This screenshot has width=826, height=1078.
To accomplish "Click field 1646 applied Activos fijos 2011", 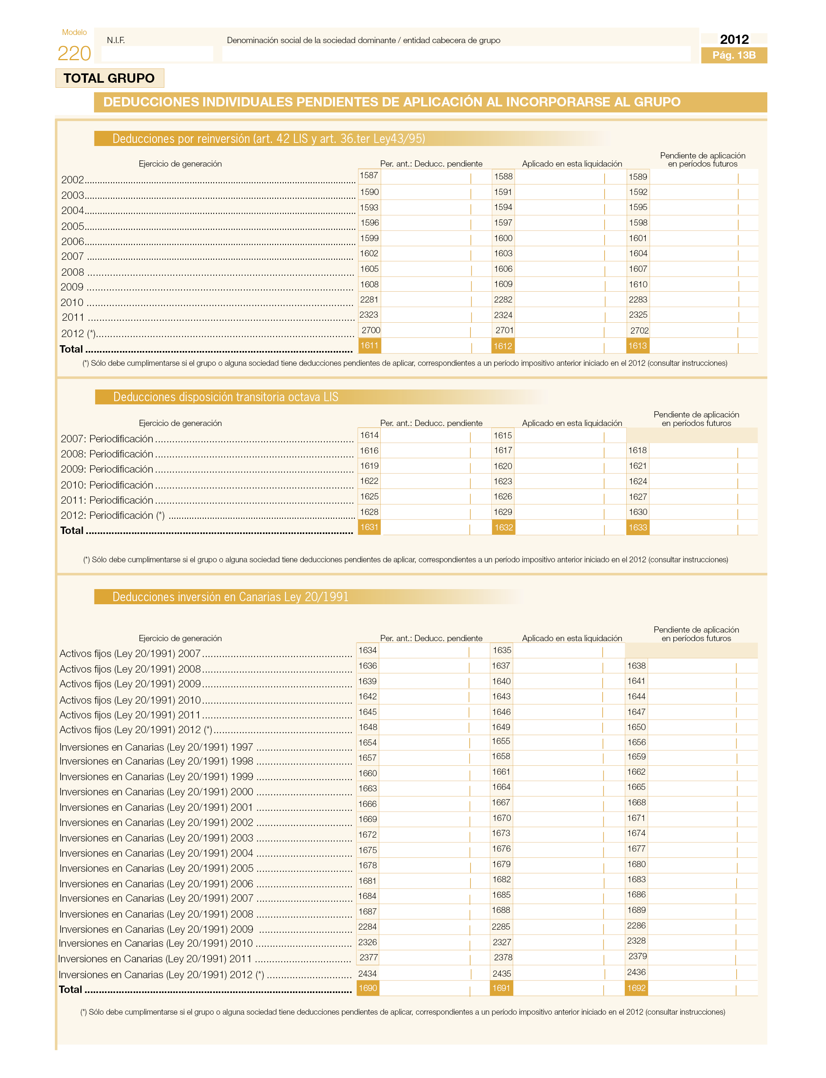I will point(569,712).
